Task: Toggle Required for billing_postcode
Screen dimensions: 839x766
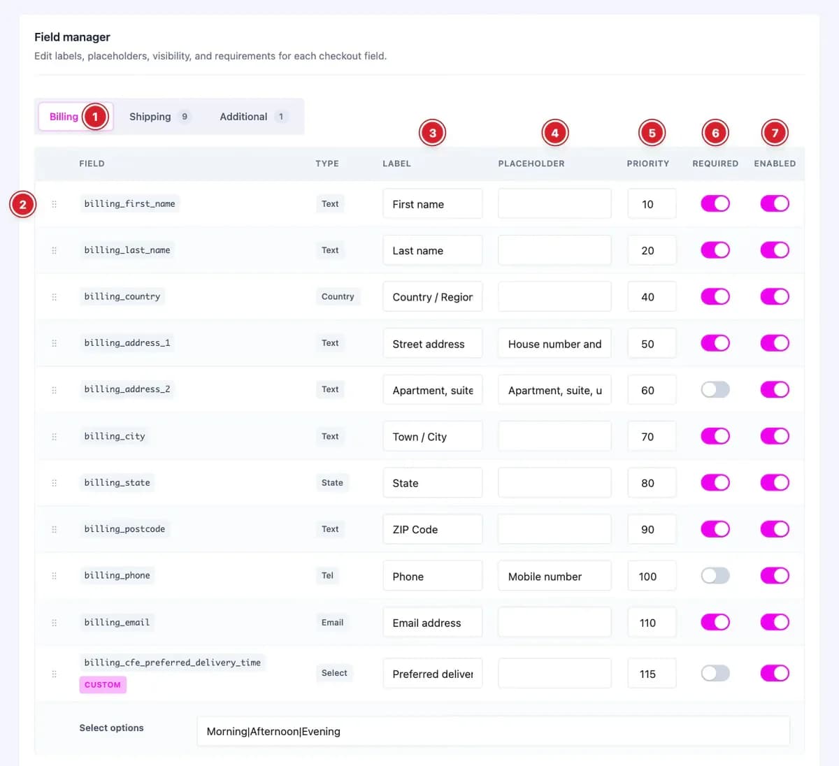Action: pos(715,529)
